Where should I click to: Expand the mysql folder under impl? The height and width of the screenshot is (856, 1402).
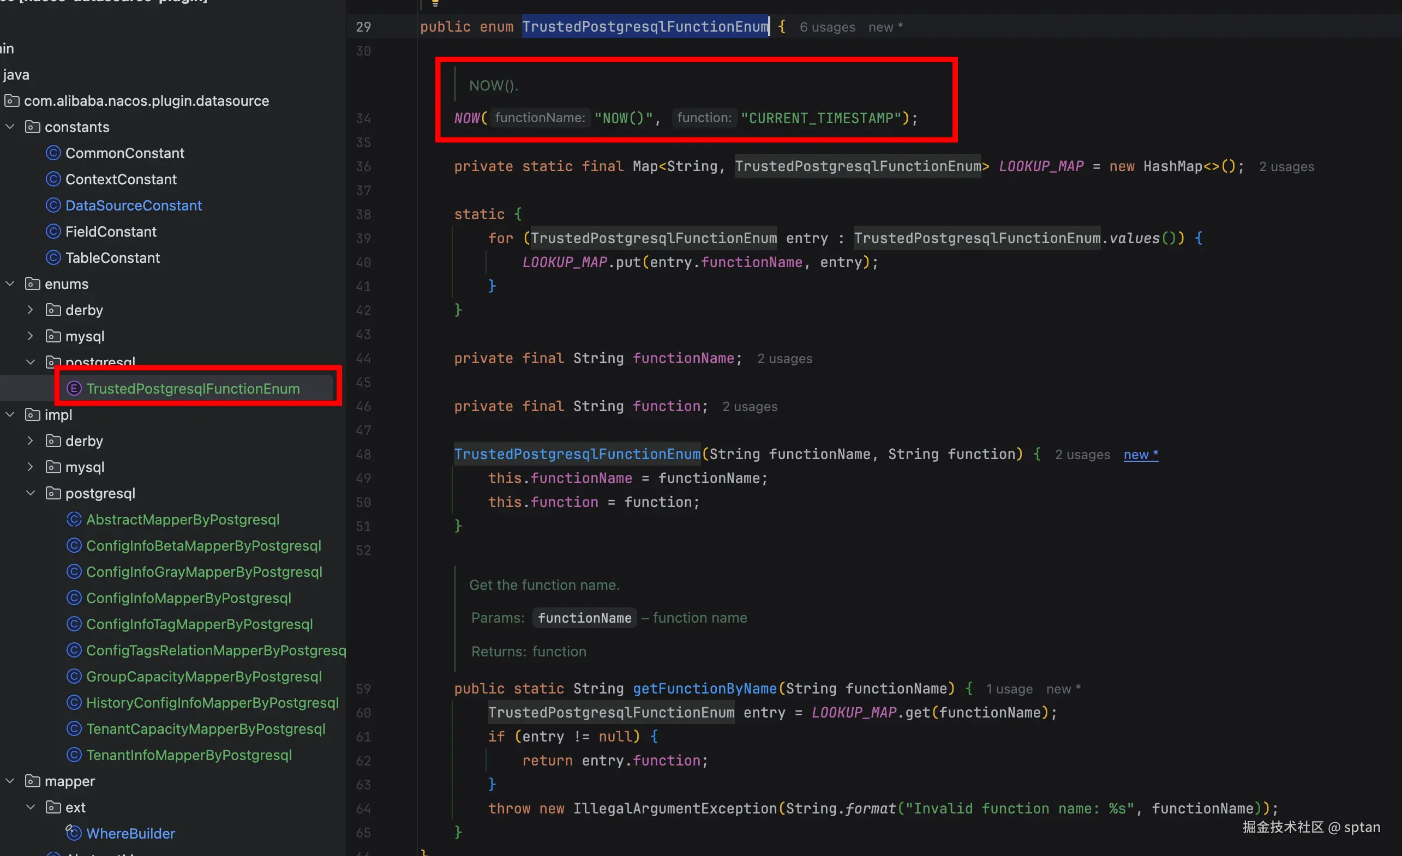point(31,467)
